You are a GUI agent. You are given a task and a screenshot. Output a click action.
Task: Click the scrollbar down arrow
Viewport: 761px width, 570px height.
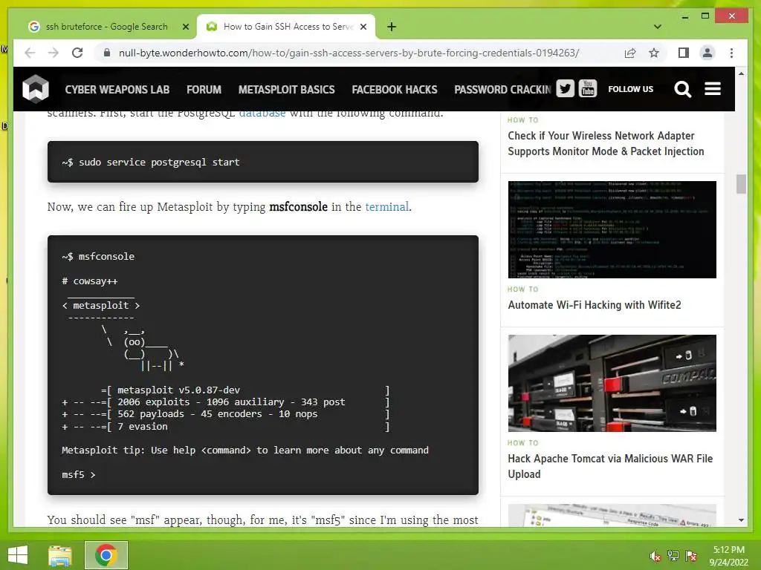(x=741, y=520)
